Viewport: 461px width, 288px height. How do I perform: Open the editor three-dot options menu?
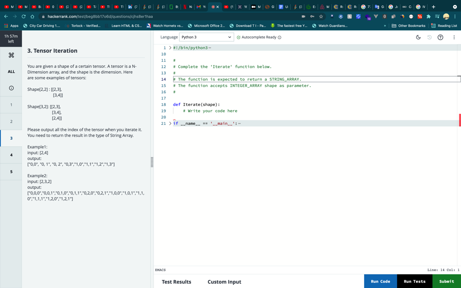pyautogui.click(x=454, y=37)
